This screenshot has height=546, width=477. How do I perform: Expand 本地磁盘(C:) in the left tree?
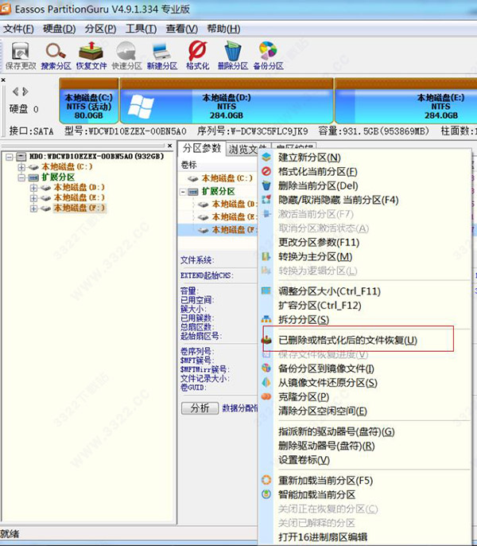21,167
